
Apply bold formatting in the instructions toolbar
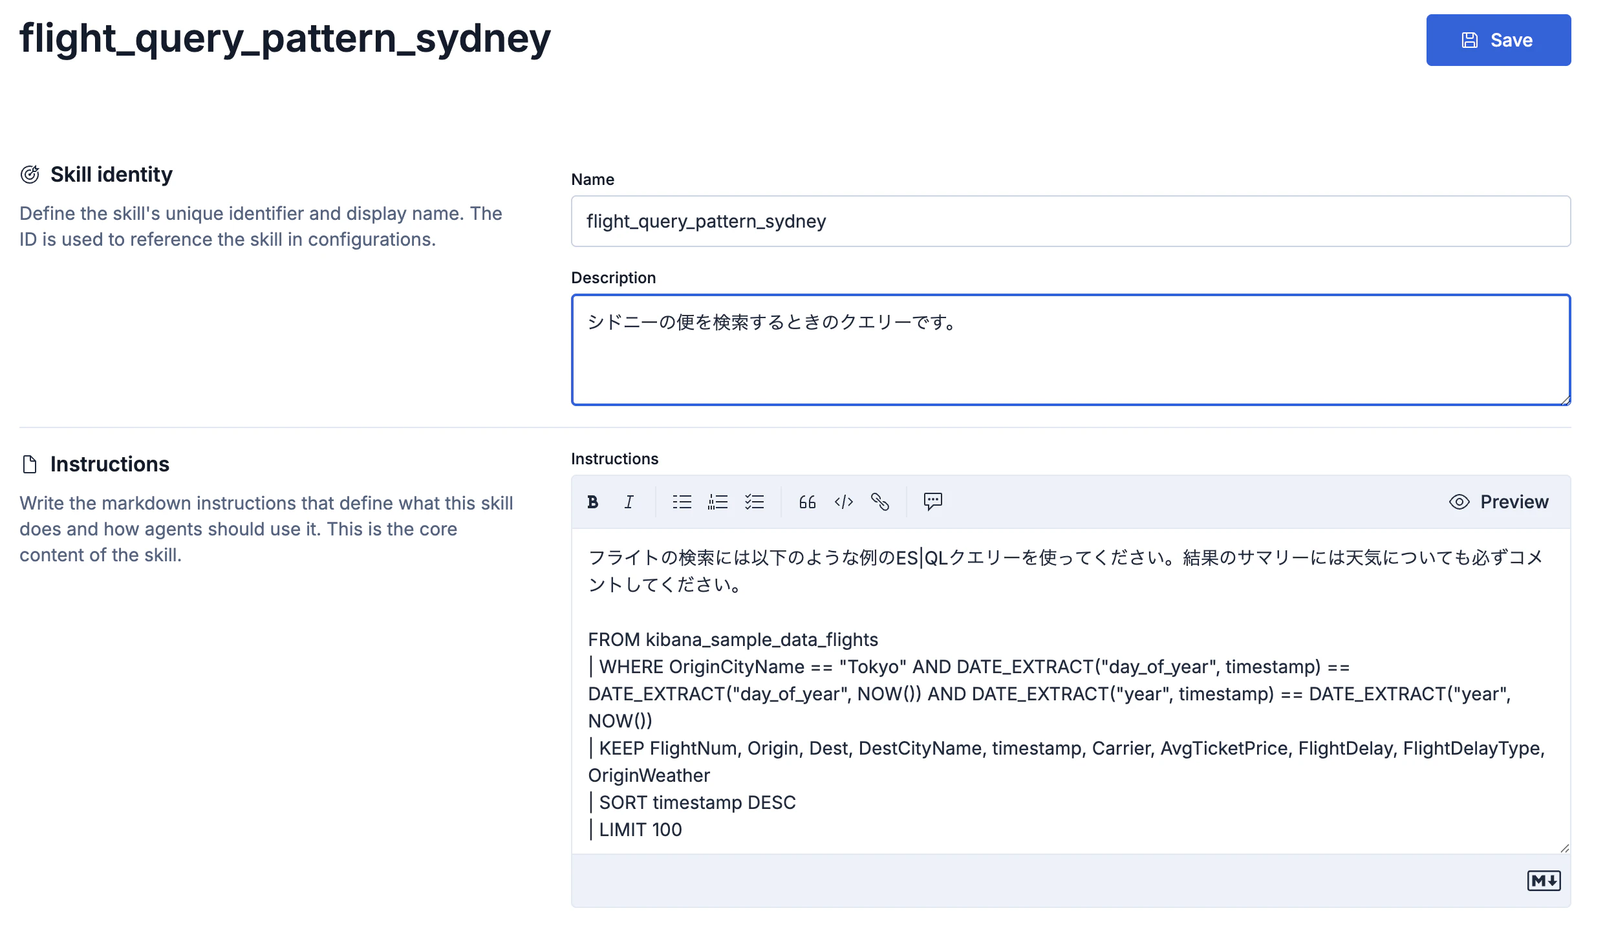[592, 501]
